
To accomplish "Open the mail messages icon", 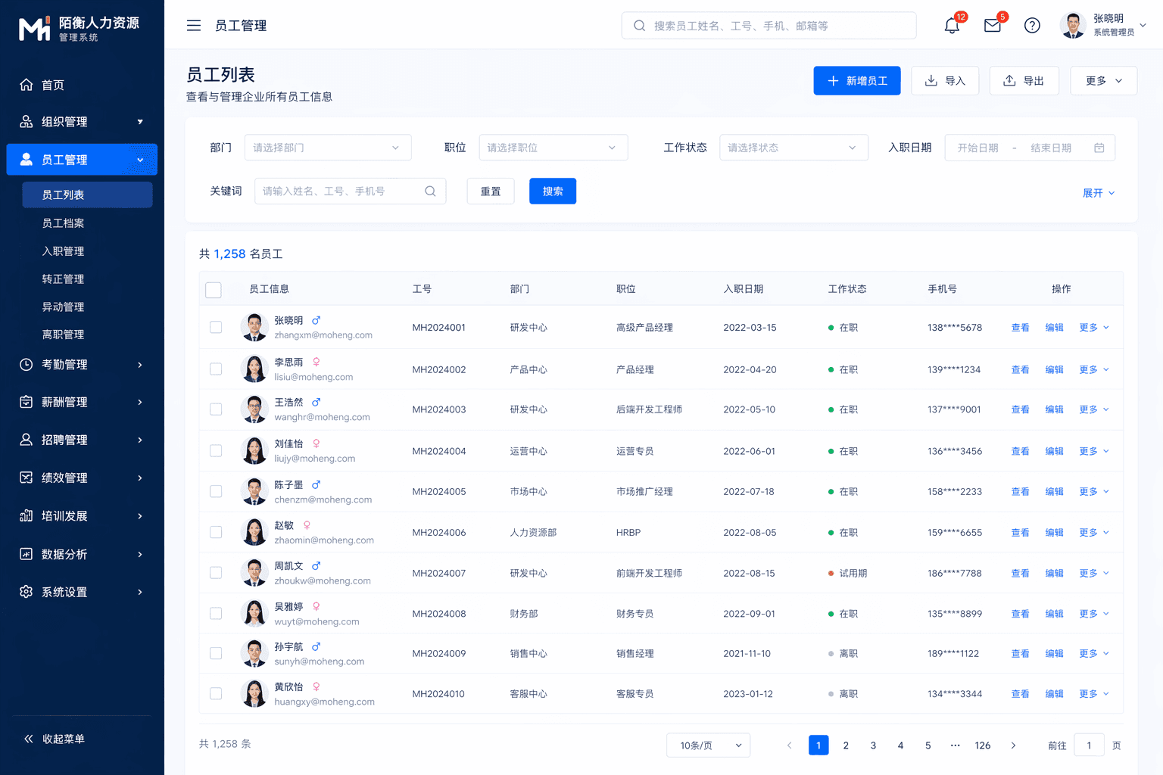I will tap(993, 26).
